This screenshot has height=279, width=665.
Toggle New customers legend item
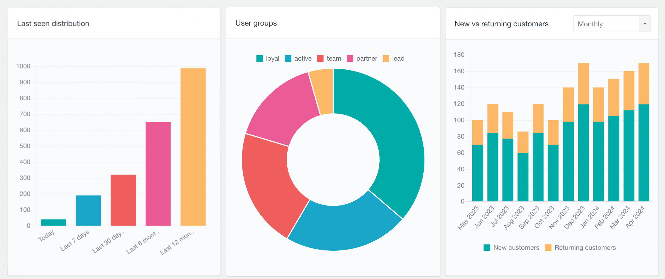(x=511, y=247)
